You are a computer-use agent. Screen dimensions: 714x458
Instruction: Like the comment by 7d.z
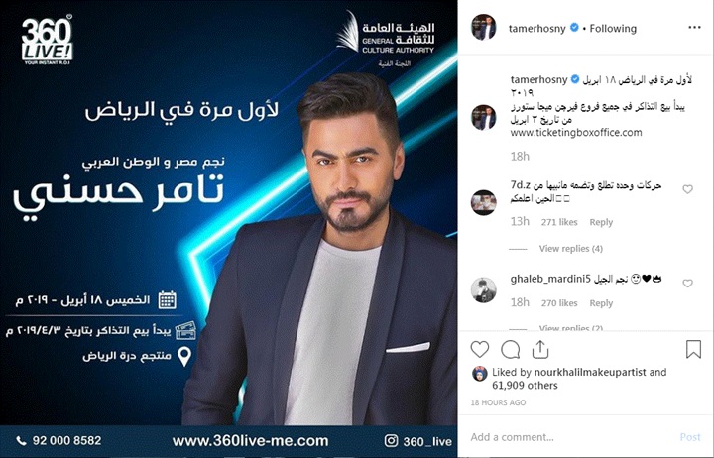(687, 189)
